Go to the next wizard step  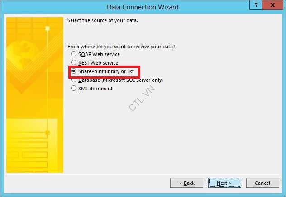tap(224, 183)
